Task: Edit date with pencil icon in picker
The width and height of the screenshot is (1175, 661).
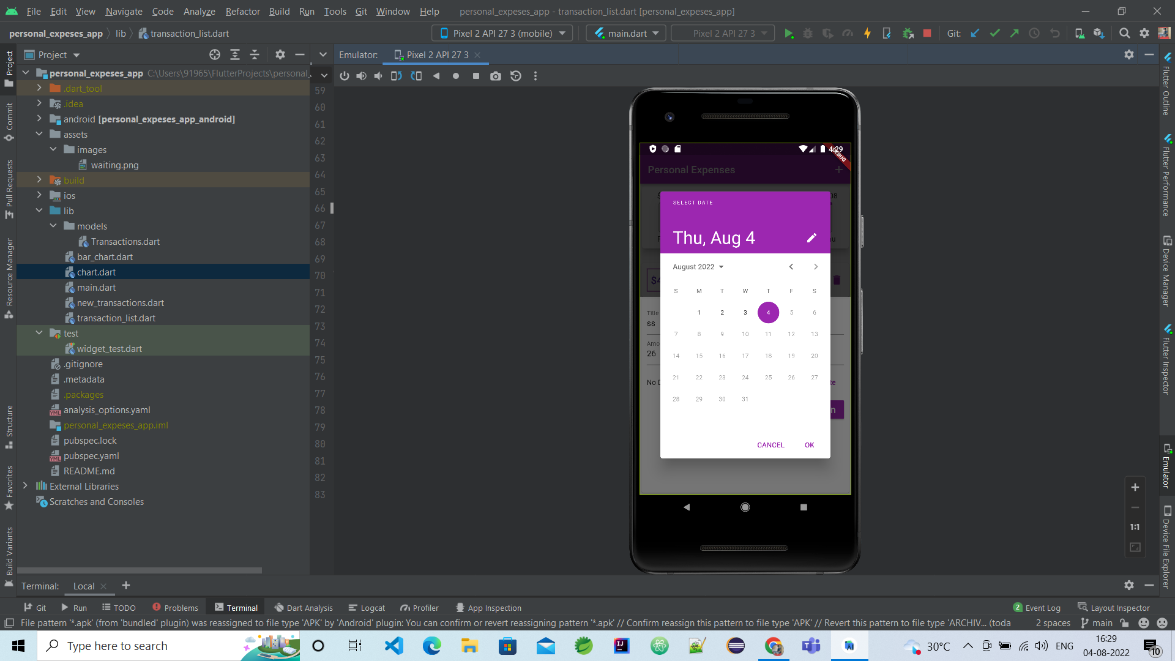Action: click(811, 238)
